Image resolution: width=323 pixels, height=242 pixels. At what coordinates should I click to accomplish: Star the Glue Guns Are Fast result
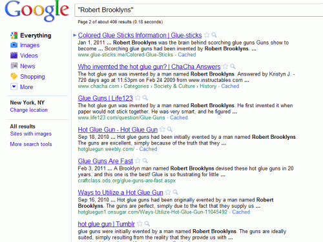pyautogui.click(x=138, y=161)
